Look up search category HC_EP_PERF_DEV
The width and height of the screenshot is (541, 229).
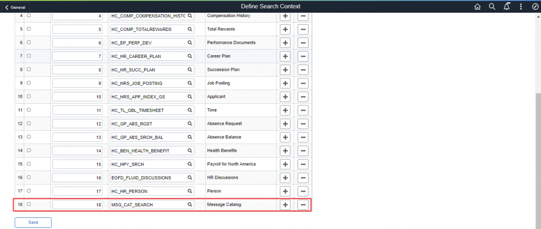pos(189,43)
